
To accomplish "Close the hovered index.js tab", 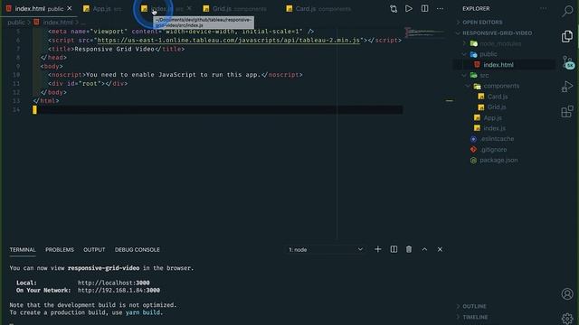I will point(189,8).
